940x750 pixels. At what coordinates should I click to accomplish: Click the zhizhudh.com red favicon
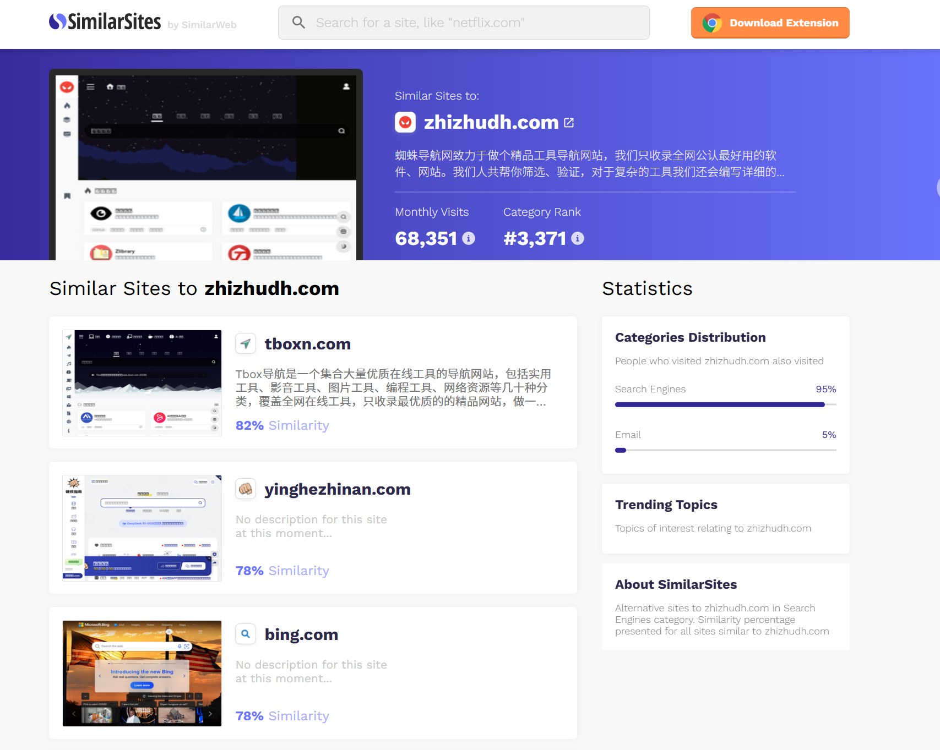coord(405,122)
